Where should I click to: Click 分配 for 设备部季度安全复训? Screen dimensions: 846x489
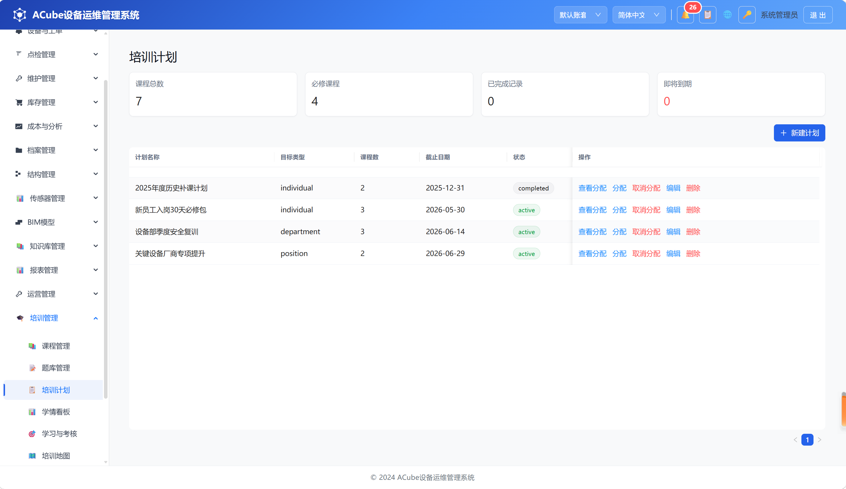point(619,232)
